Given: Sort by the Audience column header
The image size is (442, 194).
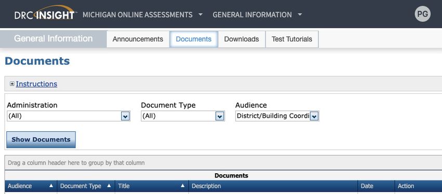Looking at the screenshot, I should pos(31,186).
